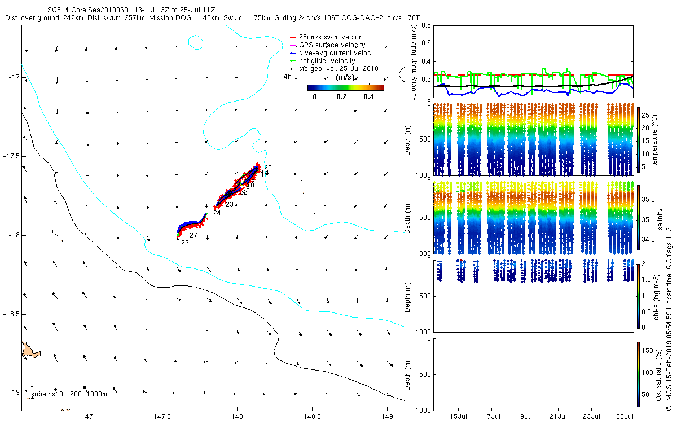The image size is (677, 423).
Task: Click the map longitude tick "148.5"
Action: point(312,416)
